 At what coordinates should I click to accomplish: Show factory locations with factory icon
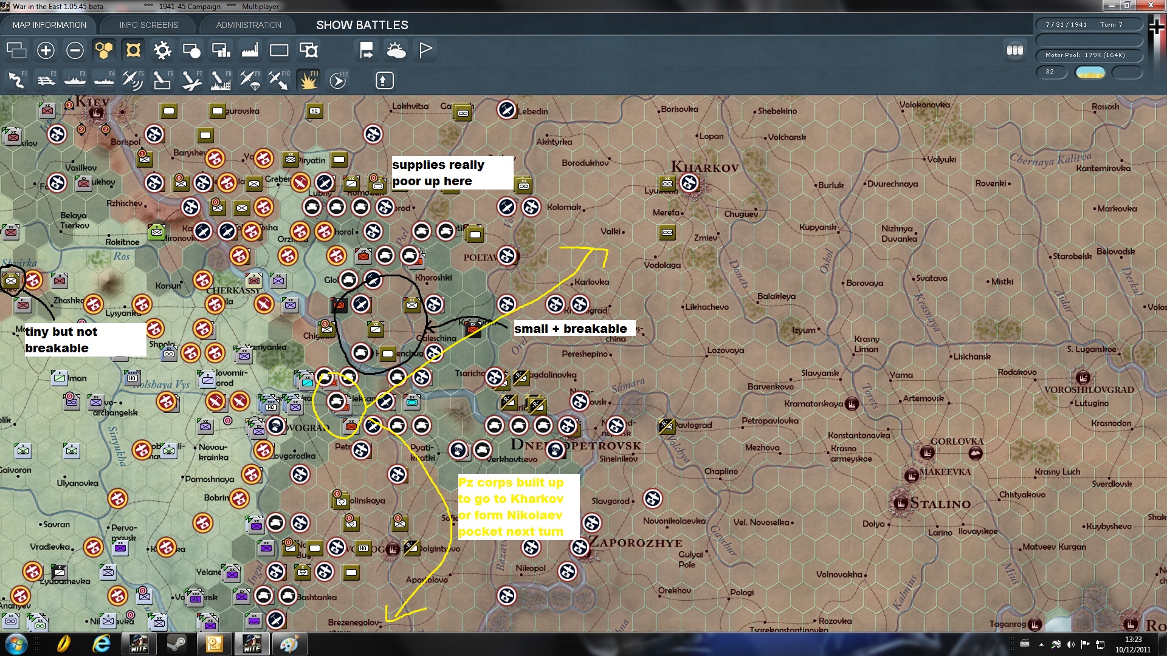[250, 50]
